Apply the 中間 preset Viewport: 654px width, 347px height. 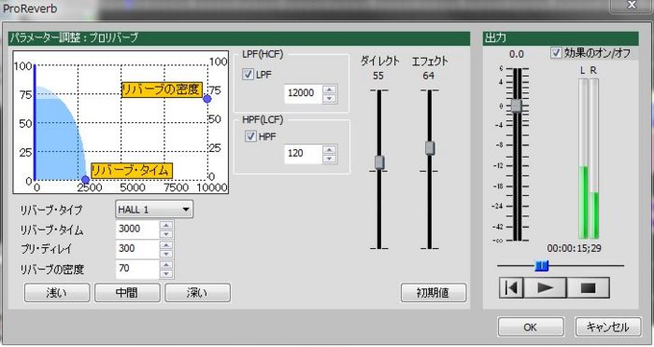[127, 292]
